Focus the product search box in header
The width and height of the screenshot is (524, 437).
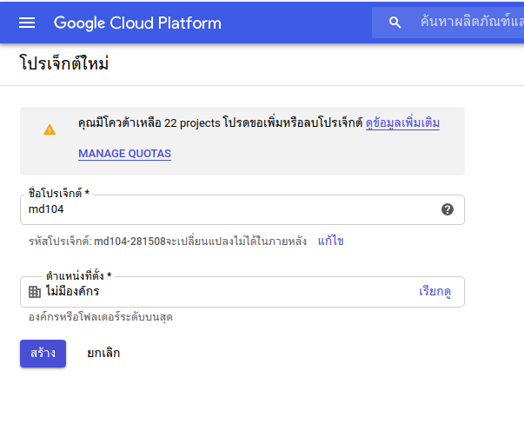tap(448, 23)
